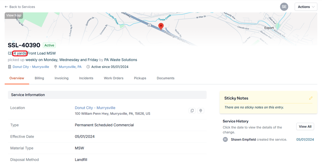The height and width of the screenshot is (165, 322).
Task: Open the Donut City - Murrysville header link
Action: [x=31, y=67]
